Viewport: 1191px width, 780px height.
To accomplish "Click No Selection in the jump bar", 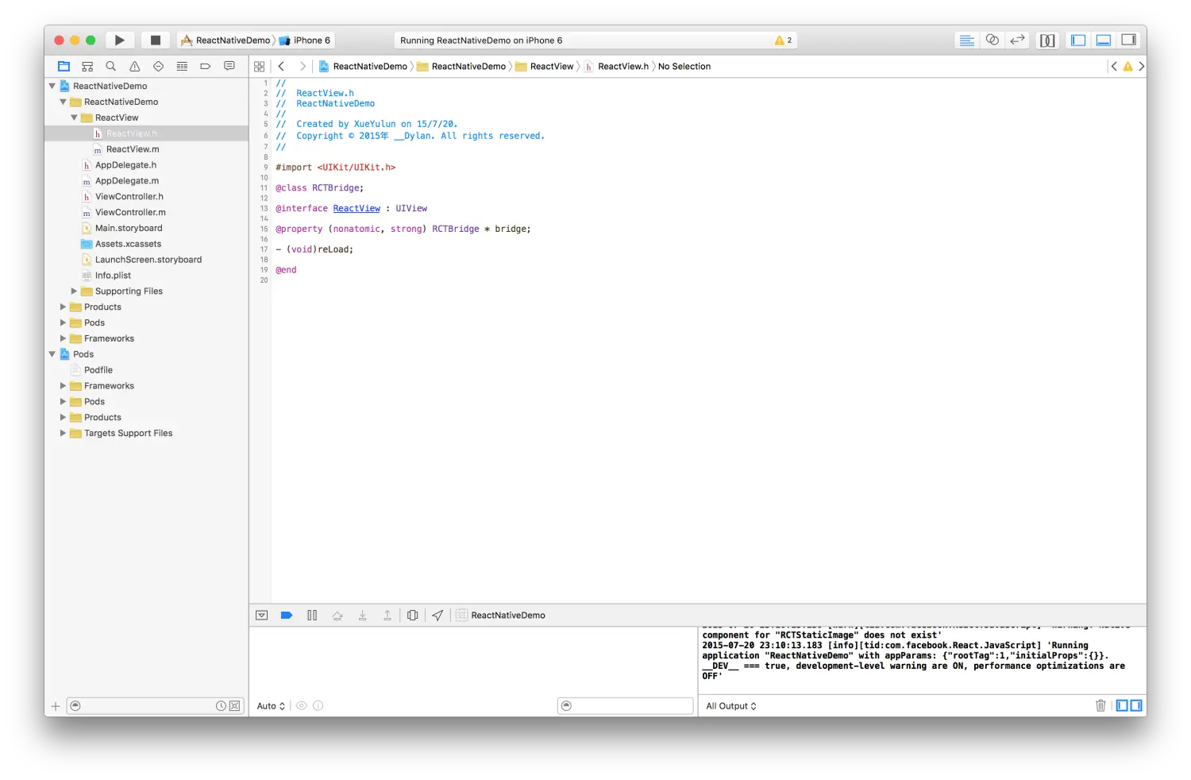I will coord(684,67).
